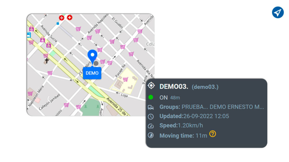Image resolution: width=289 pixels, height=162 pixels.
Task: Click the clock icon beside Updated
Action: point(151,117)
